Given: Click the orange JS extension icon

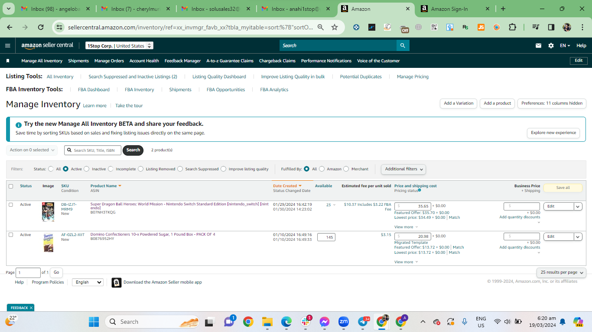Looking at the screenshot, I should [481, 27].
